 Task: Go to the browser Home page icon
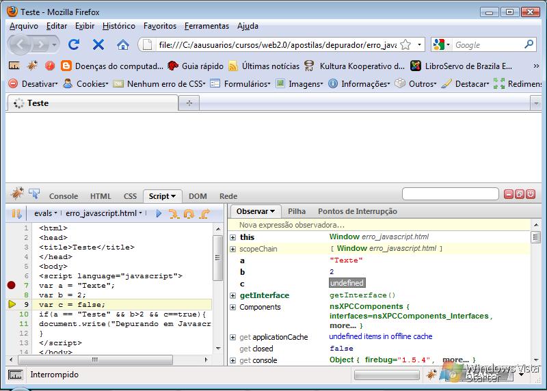coord(123,44)
